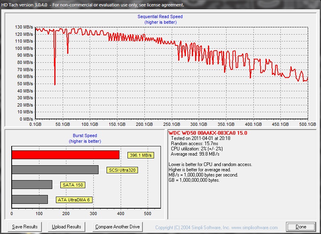Select the gray SCSI Ultra320 reference bar
The width and height of the screenshot is (321, 234).
55,170
